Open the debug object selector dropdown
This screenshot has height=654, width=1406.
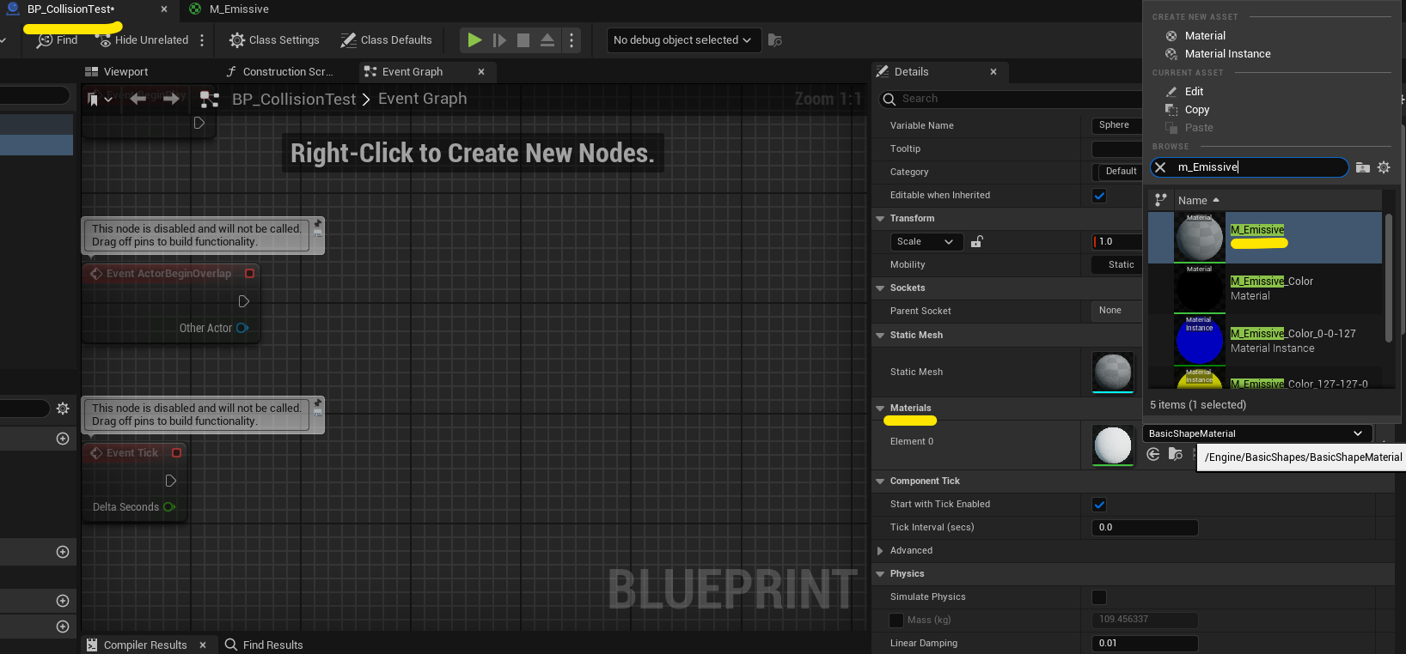coord(683,40)
